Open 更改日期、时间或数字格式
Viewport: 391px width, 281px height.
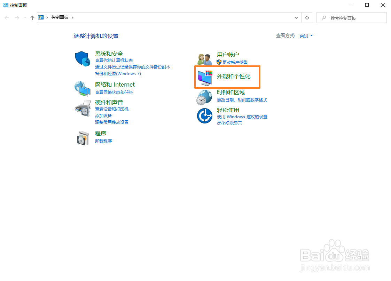point(242,100)
